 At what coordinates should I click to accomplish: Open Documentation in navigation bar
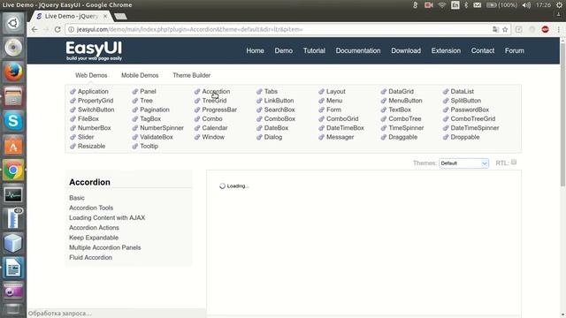pyautogui.click(x=357, y=51)
